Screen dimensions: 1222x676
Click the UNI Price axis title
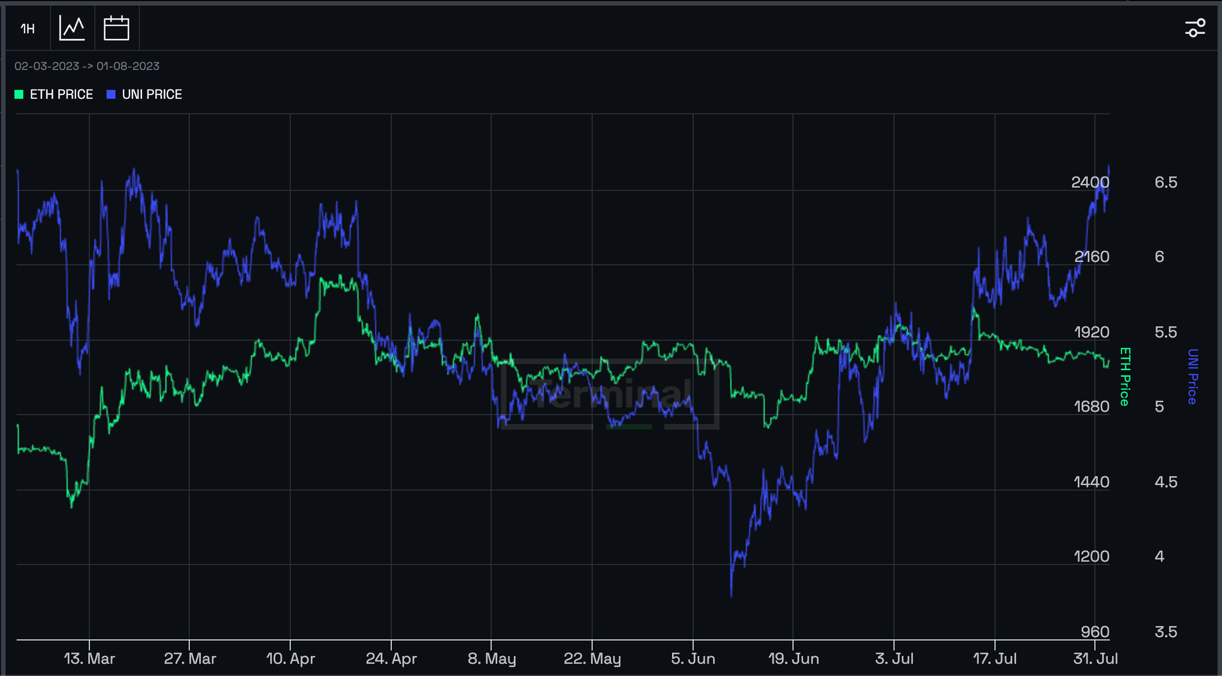pyautogui.click(x=1193, y=377)
